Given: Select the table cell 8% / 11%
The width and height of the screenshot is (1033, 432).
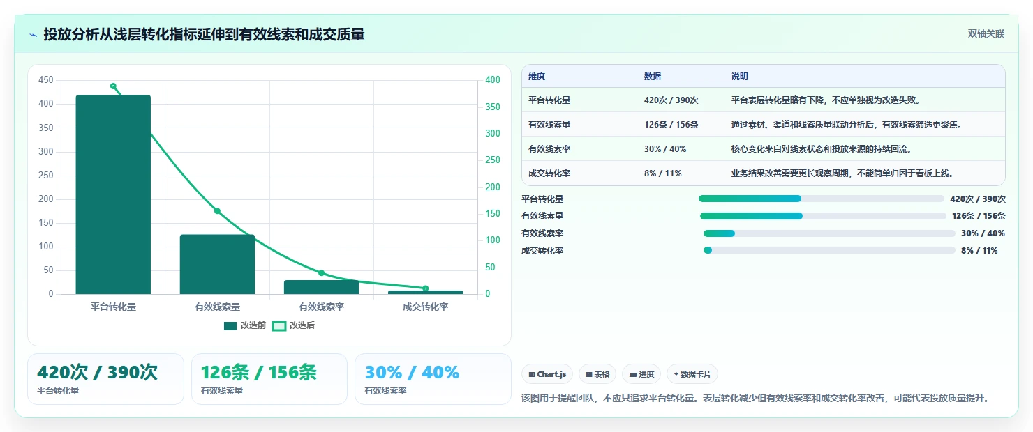Looking at the screenshot, I should [x=663, y=173].
